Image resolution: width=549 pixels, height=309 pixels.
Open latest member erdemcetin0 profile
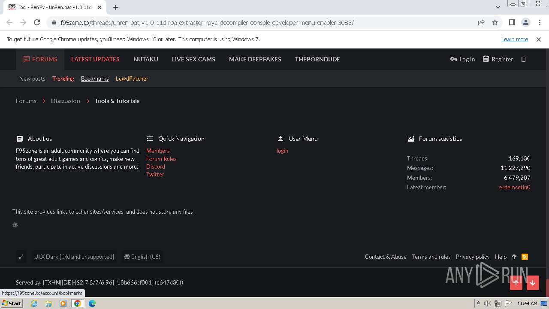tap(515, 187)
